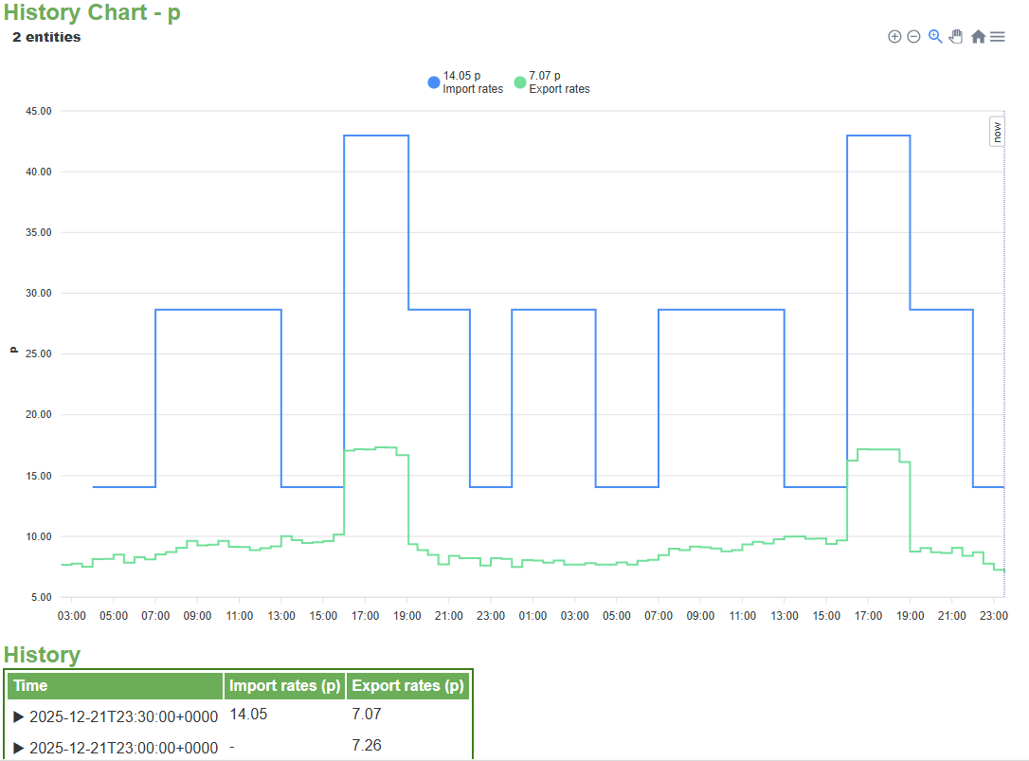Expand the 2025-12-21T23:30:00 history row

tap(19, 716)
